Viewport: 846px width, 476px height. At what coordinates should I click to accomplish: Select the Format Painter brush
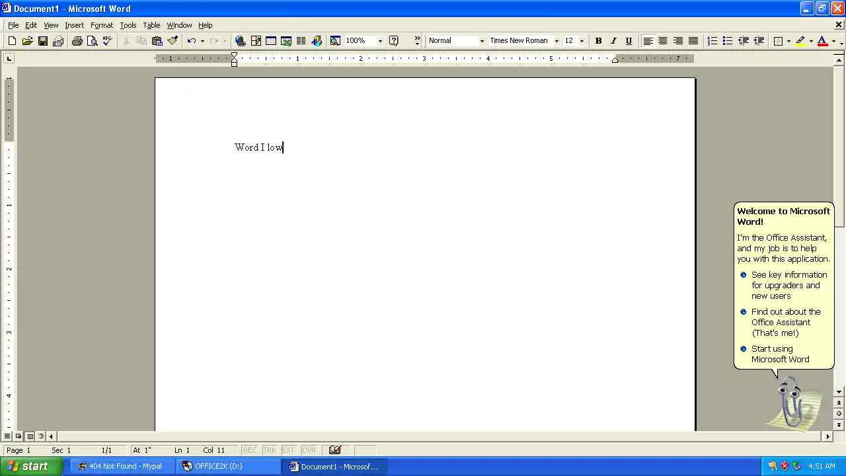pyautogui.click(x=173, y=41)
